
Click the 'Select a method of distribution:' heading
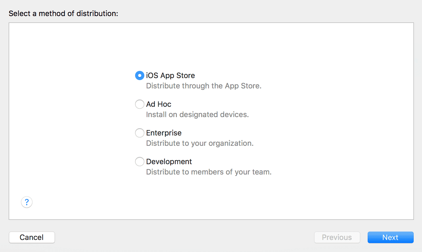click(x=64, y=13)
